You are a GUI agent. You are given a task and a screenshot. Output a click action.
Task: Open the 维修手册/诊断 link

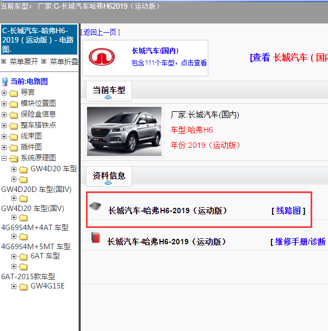tap(301, 242)
